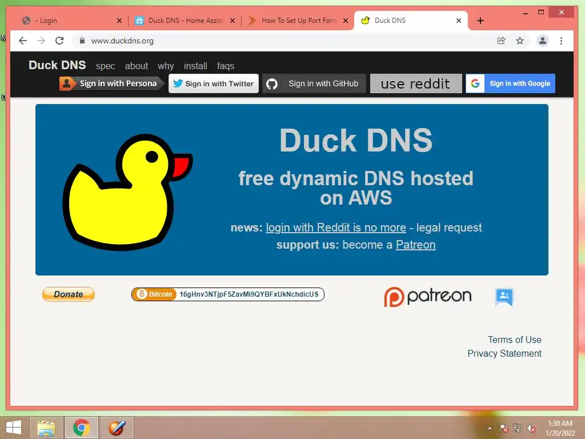Sign in with Twitter
Image resolution: width=585 pixels, height=439 pixels.
tap(214, 83)
